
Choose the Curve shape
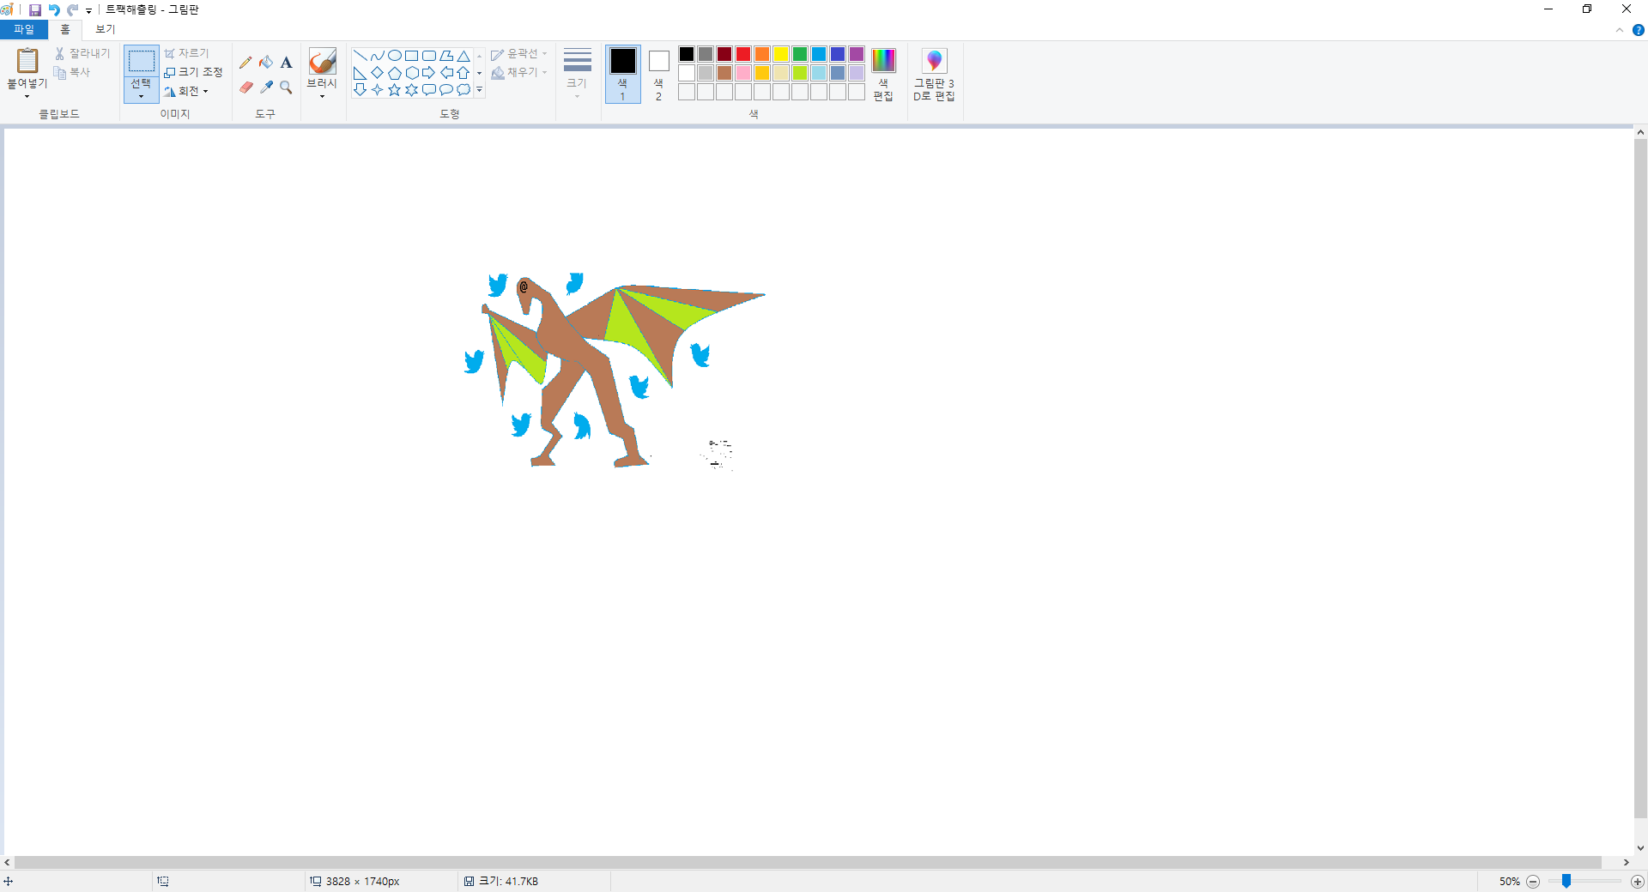pos(378,56)
